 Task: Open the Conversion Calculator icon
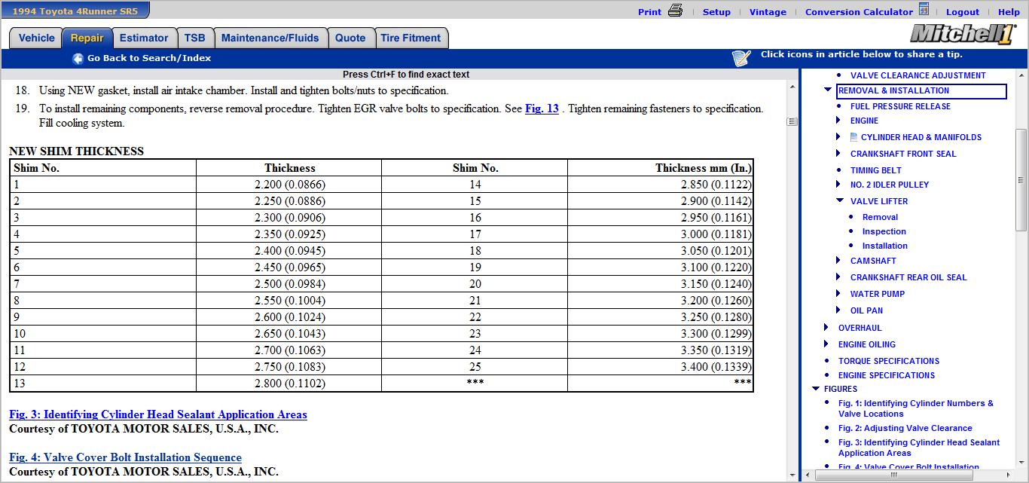click(x=924, y=10)
